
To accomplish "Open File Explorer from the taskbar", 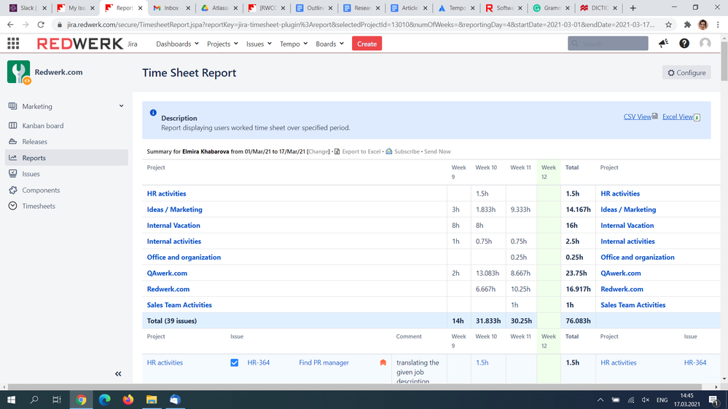I will click(x=152, y=400).
